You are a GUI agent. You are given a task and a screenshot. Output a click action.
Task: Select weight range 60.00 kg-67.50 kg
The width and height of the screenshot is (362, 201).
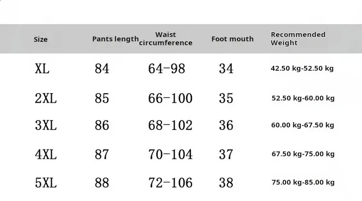pyautogui.click(x=303, y=125)
